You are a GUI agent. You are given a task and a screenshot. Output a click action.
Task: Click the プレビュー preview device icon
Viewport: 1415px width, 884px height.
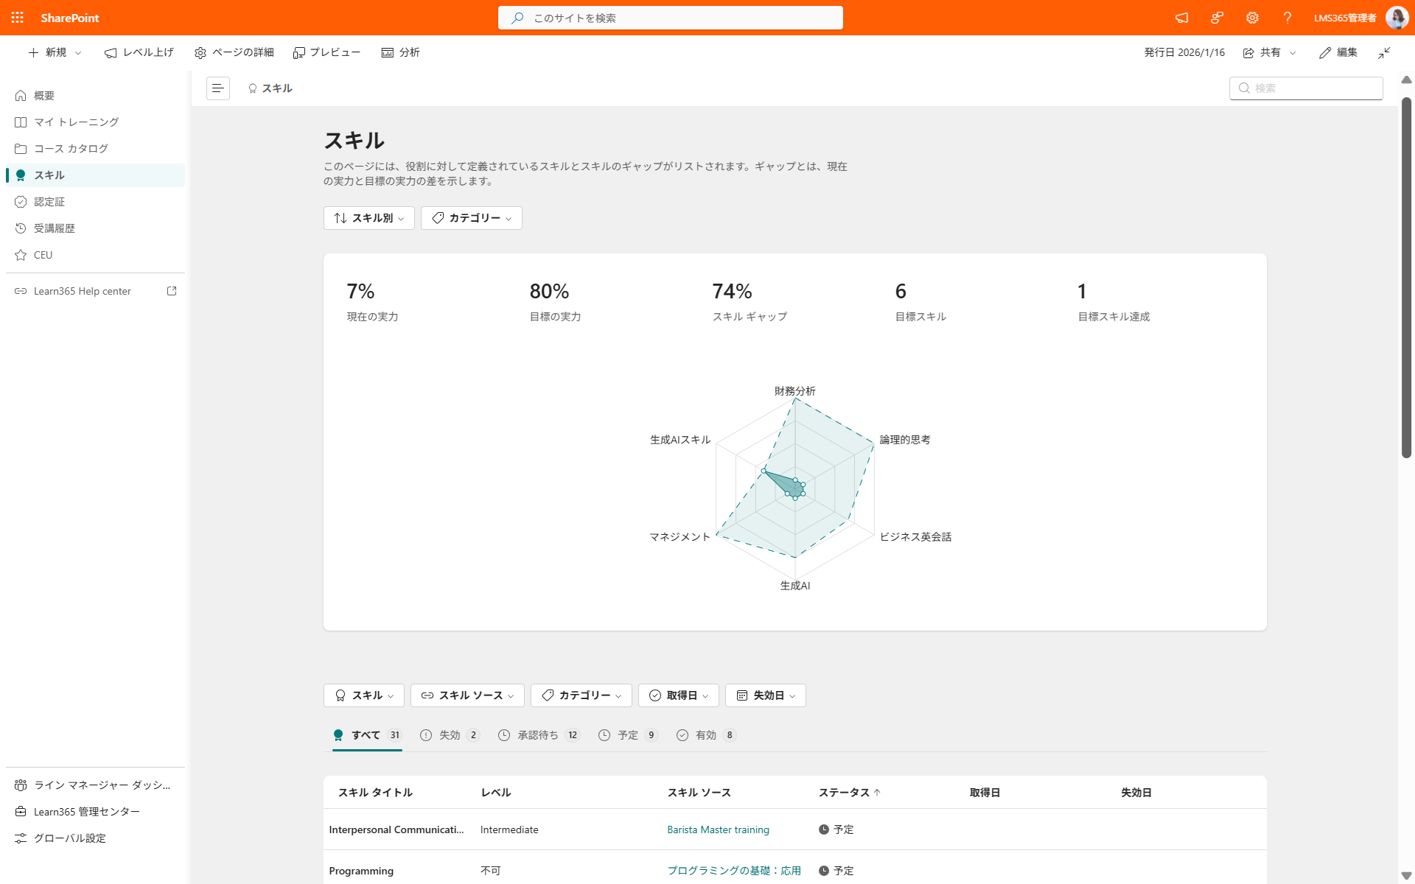click(x=298, y=53)
